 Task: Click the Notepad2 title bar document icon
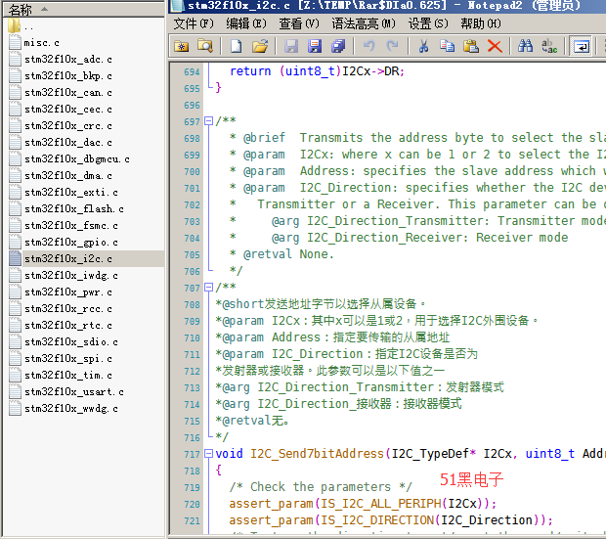coord(177,5)
